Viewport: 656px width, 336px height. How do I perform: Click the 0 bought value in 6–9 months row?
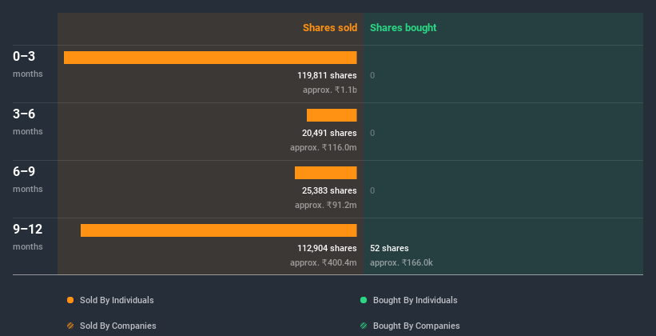click(x=372, y=190)
